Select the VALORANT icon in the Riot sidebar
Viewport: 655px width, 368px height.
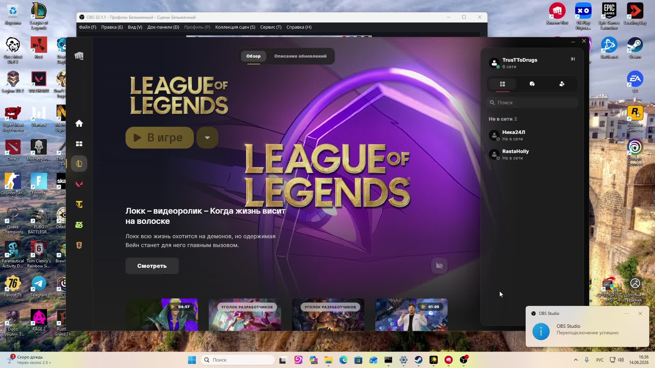coord(79,184)
